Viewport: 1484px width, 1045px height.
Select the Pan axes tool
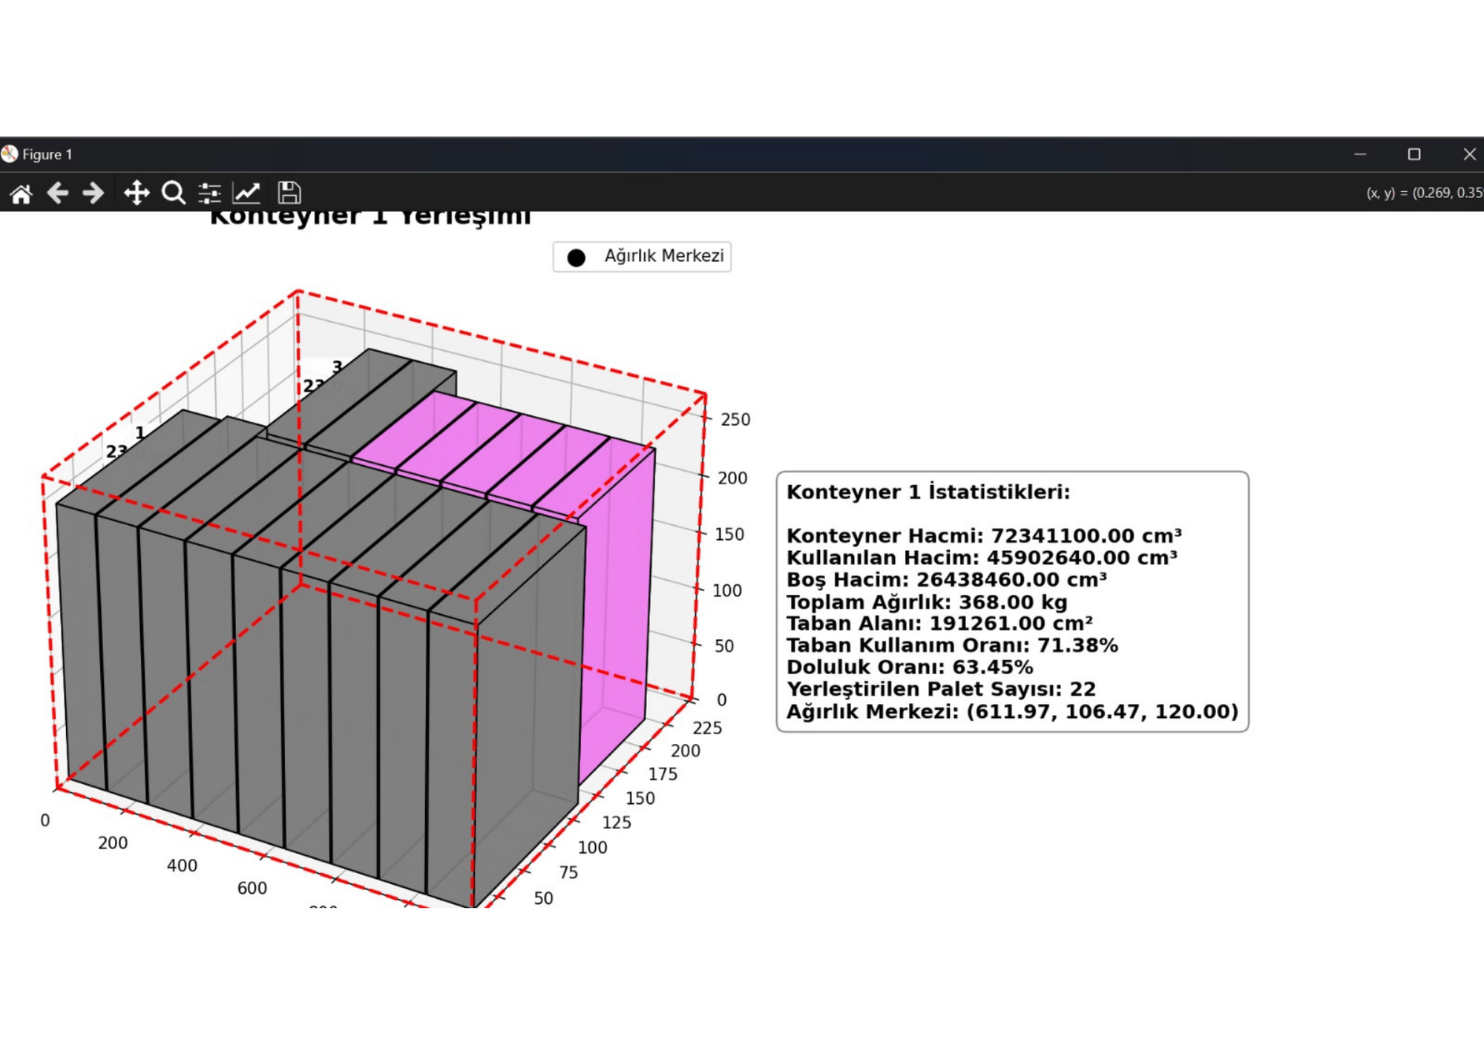pos(137,193)
